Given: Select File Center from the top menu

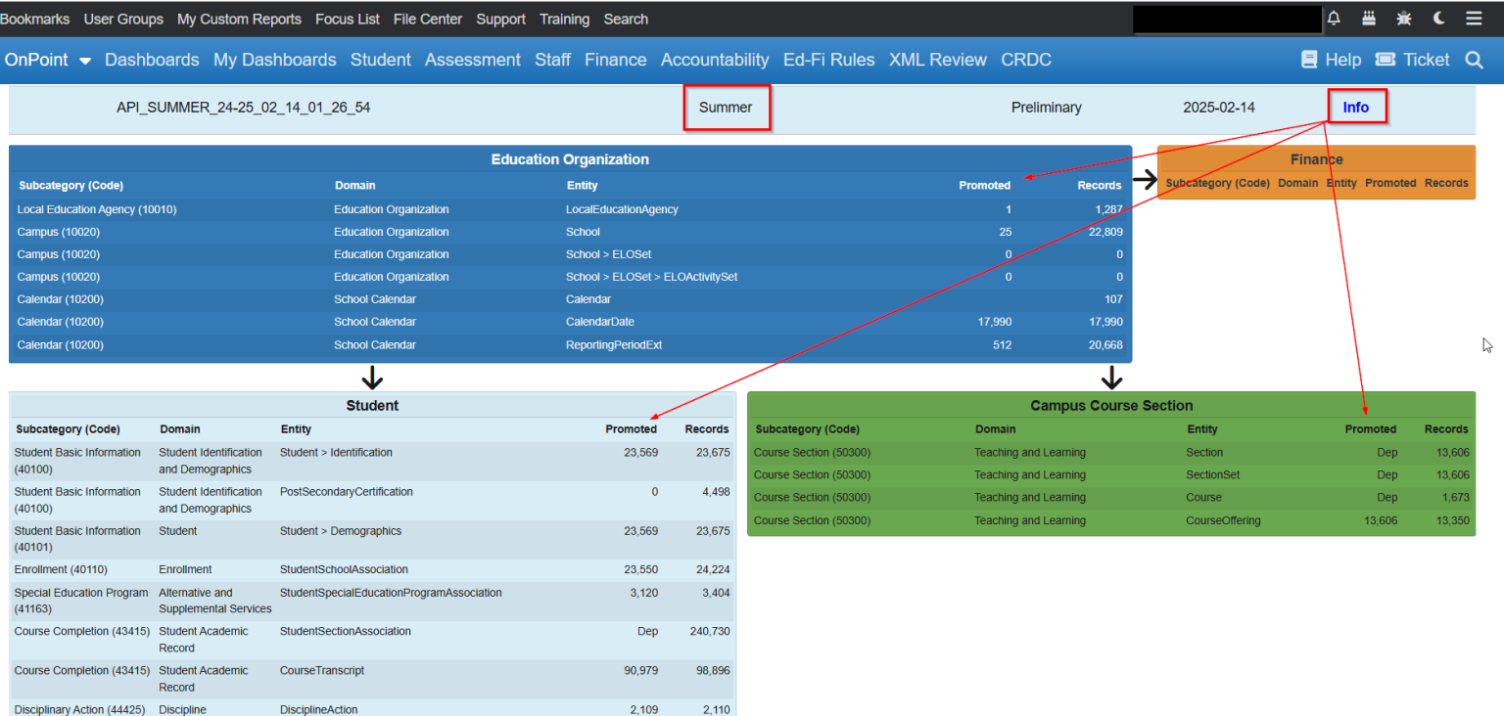Looking at the screenshot, I should point(427,19).
